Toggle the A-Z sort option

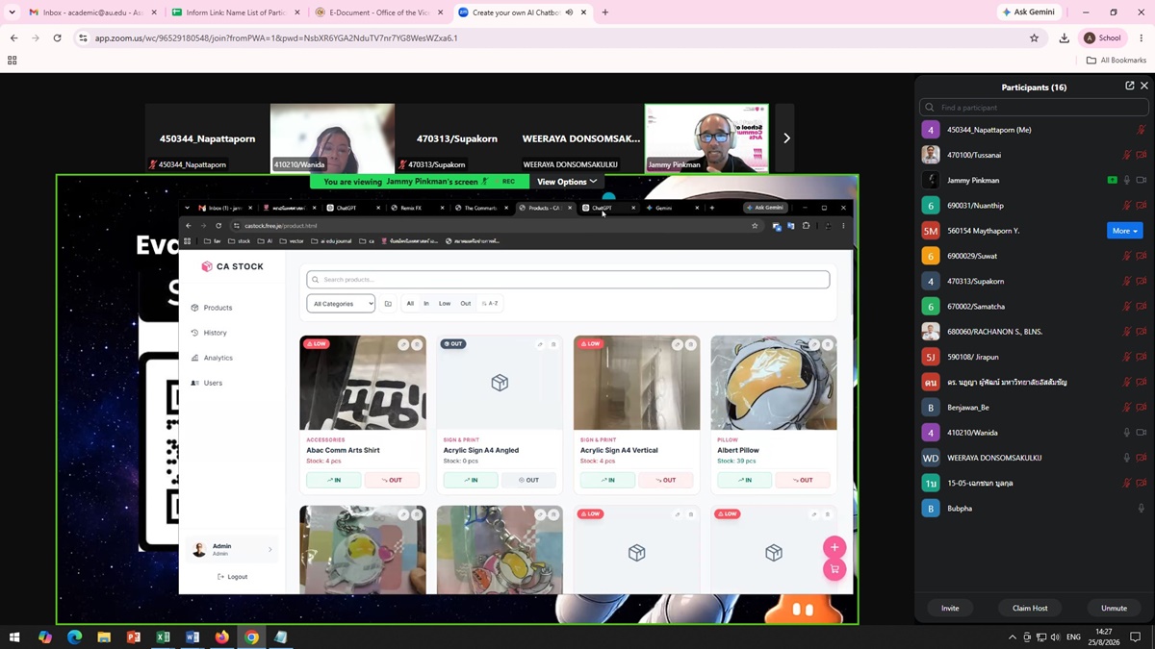pyautogui.click(x=490, y=304)
